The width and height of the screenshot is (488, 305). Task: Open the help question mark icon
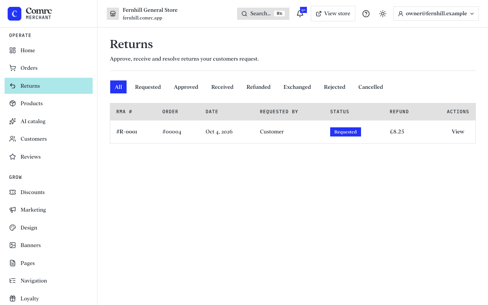[366, 14]
